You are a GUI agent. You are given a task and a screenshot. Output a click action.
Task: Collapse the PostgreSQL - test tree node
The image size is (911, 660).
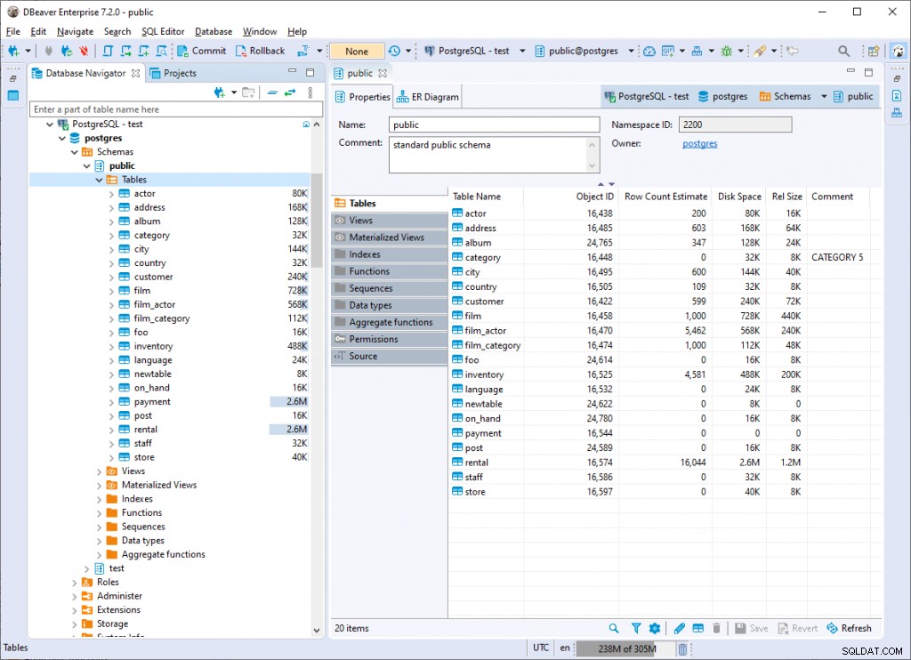(50, 125)
